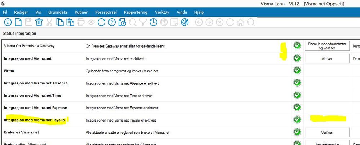Select the 'Firma' row label

[x=9, y=71]
